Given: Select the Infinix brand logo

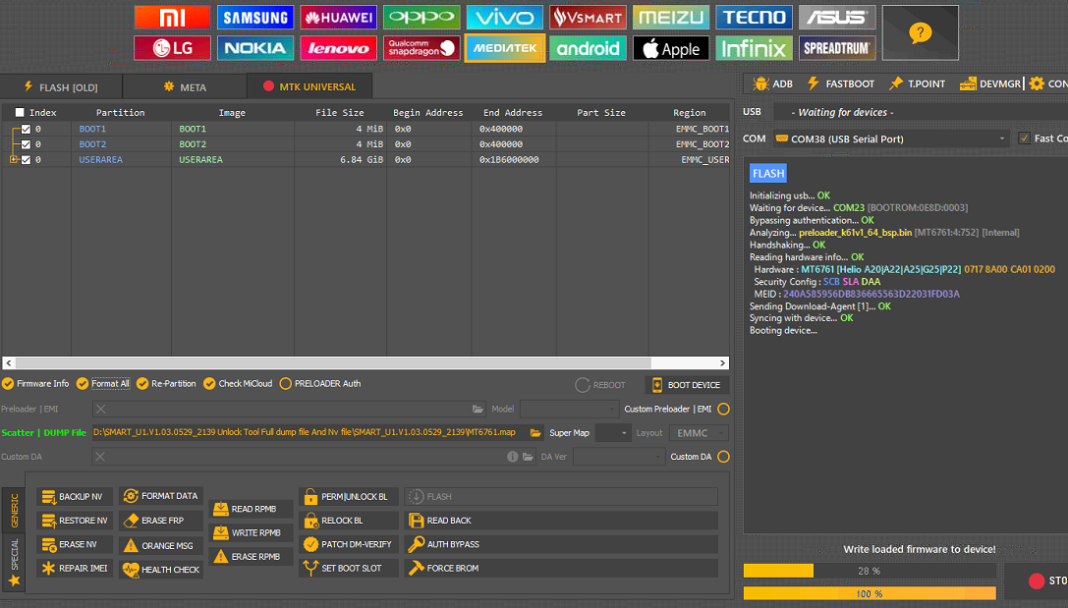Looking at the screenshot, I should [754, 48].
